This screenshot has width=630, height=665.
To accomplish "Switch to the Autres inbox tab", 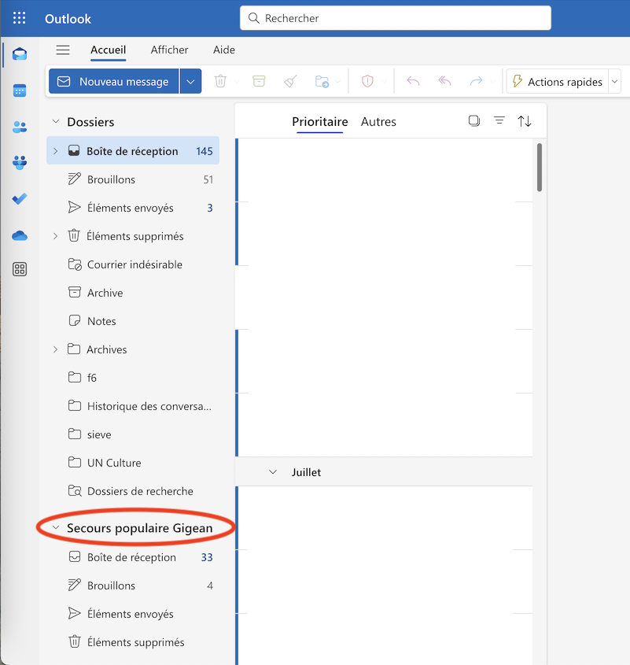I will [x=378, y=122].
